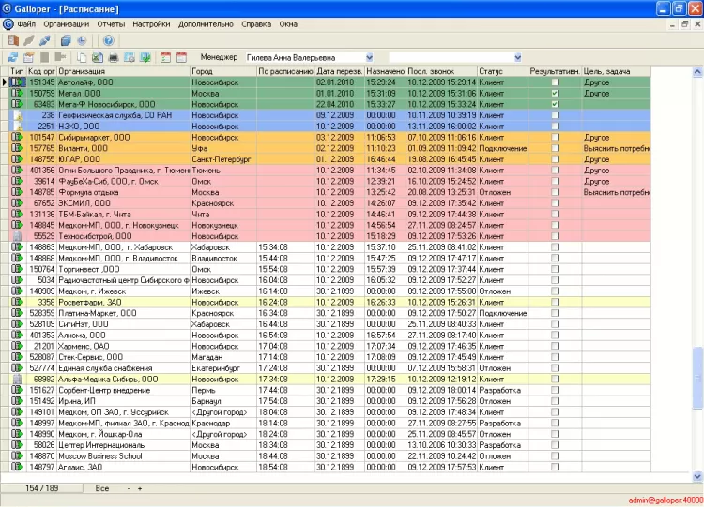Open the help question mark icon
The width and height of the screenshot is (704, 507).
click(109, 41)
